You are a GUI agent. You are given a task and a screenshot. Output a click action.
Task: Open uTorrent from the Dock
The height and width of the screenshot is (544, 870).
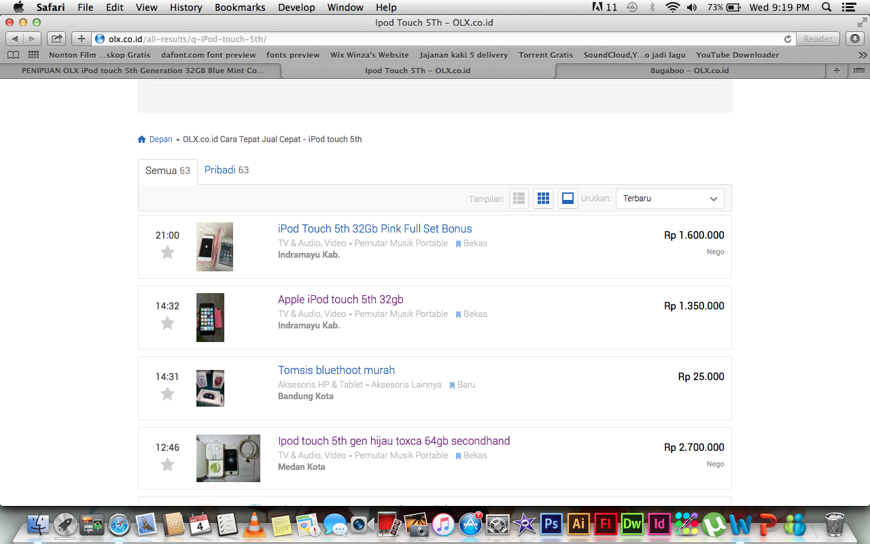point(714,524)
